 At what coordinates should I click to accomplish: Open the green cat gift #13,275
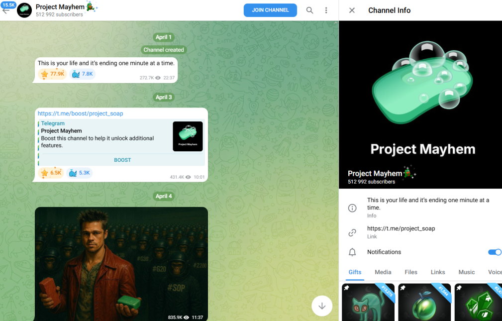pyautogui.click(x=368, y=302)
